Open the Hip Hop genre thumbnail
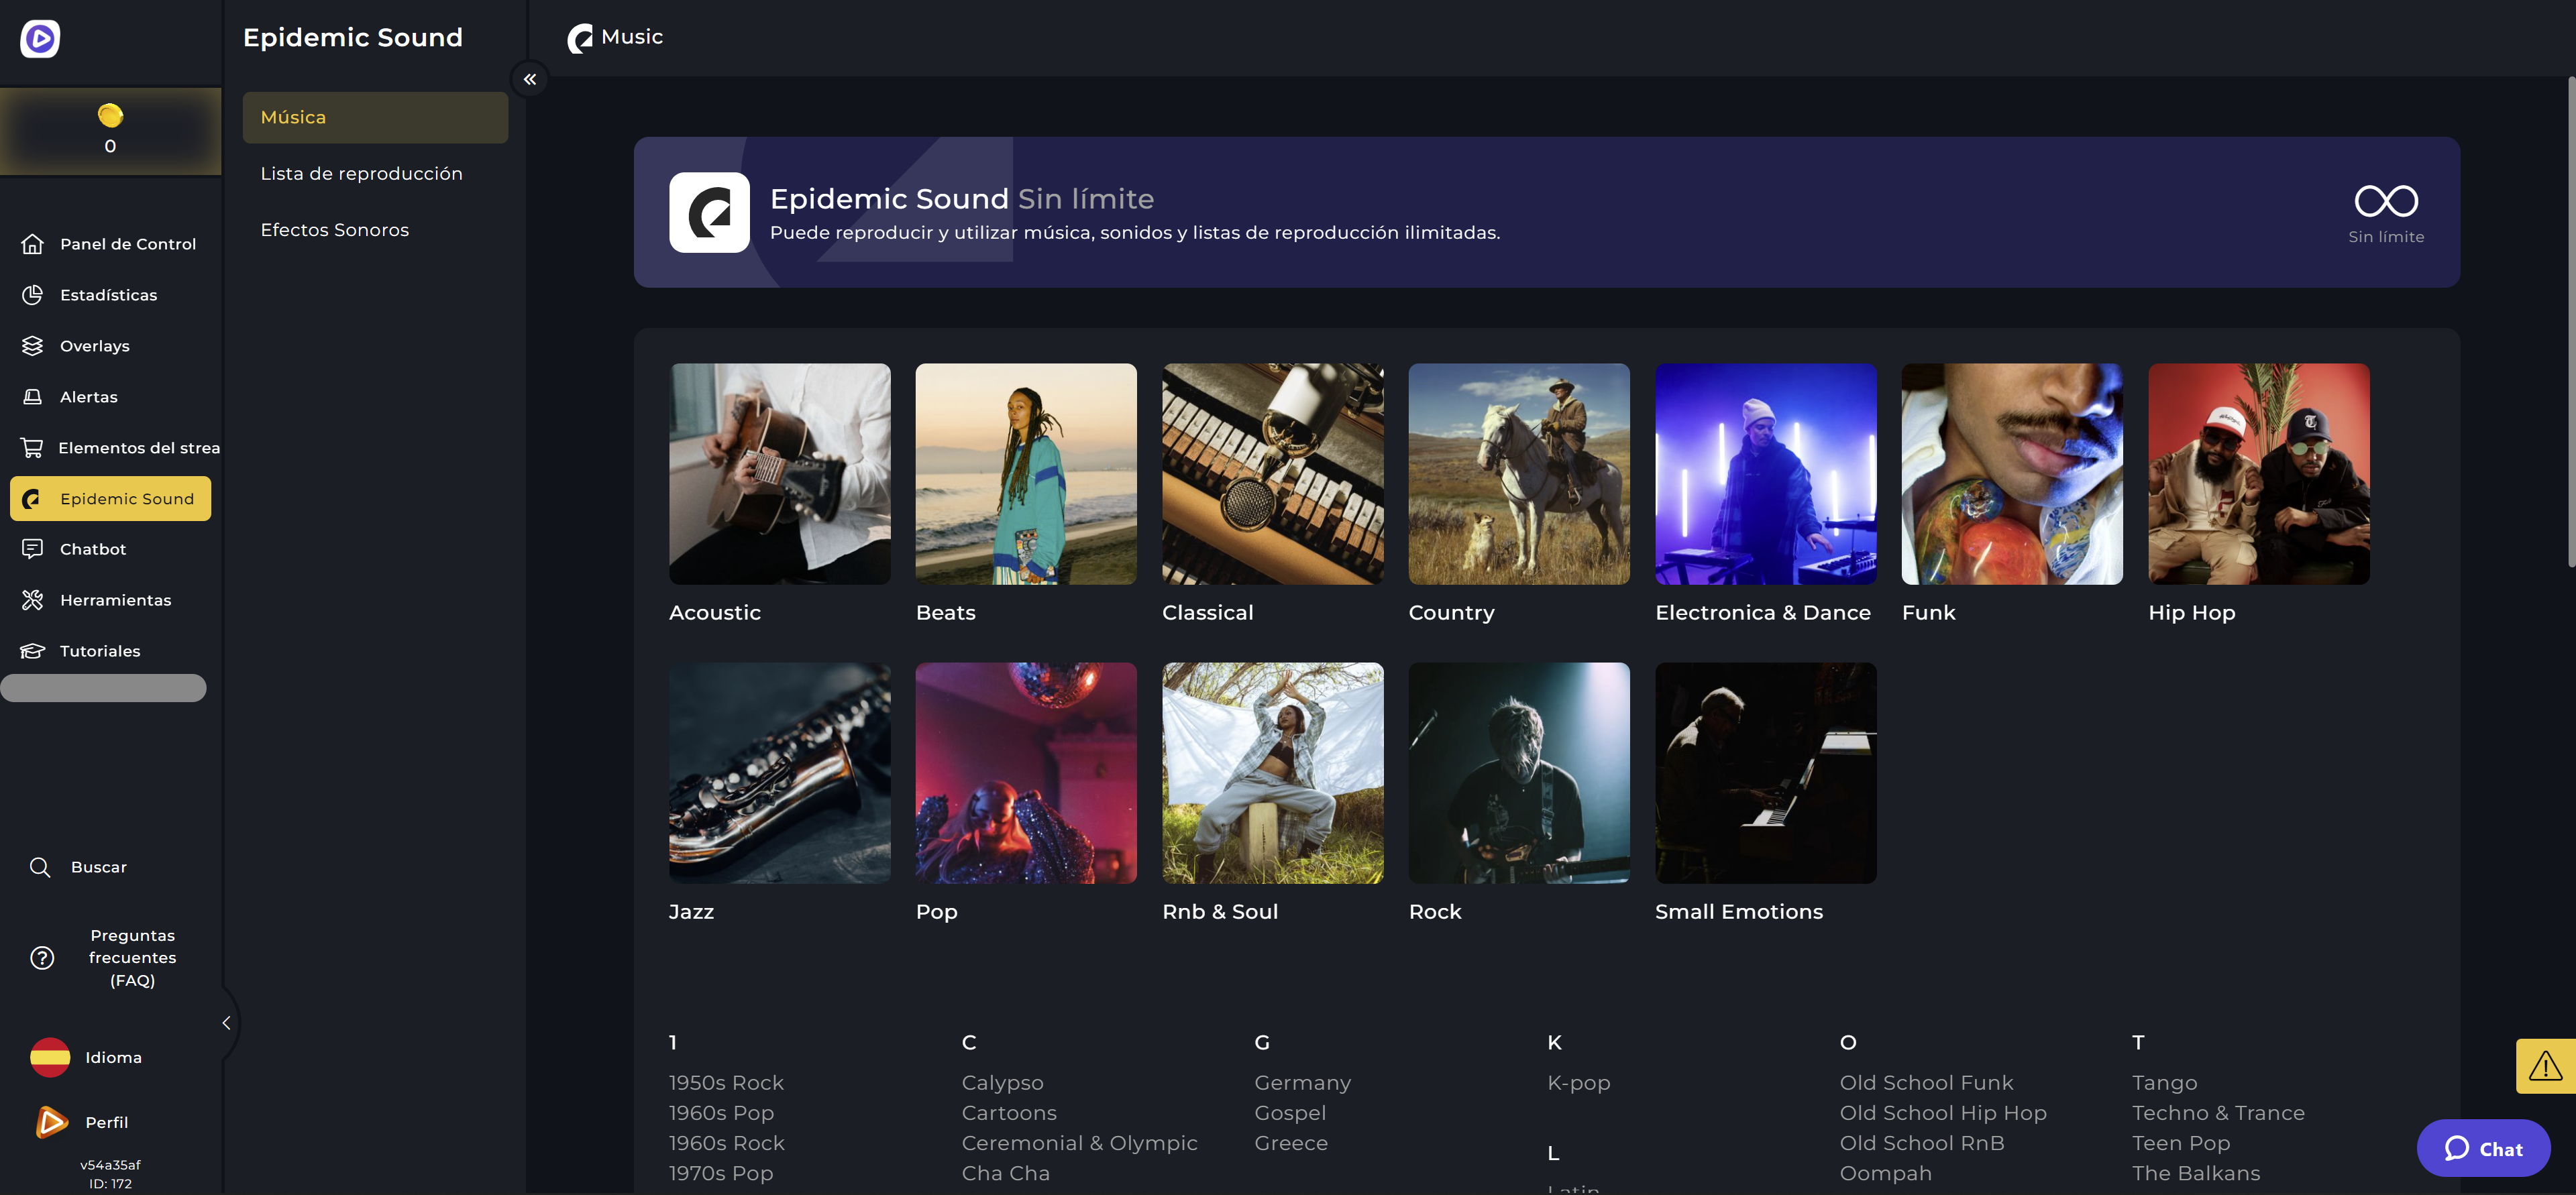The width and height of the screenshot is (2576, 1195). [x=2258, y=474]
